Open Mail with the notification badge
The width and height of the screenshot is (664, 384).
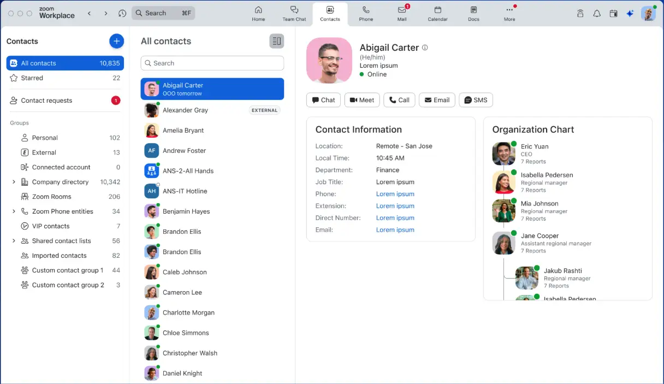click(x=401, y=14)
